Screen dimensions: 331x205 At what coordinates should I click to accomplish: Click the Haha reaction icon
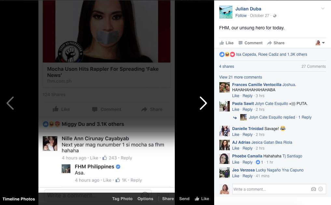tap(227, 54)
